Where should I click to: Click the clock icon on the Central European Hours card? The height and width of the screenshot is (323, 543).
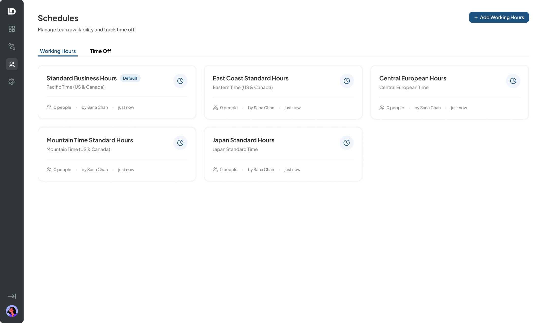click(513, 81)
